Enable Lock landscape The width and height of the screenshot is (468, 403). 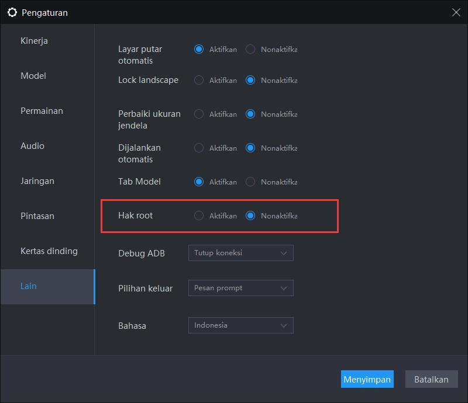(198, 80)
